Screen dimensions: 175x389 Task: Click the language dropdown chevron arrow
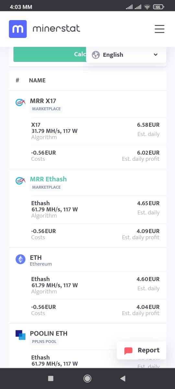point(156,55)
